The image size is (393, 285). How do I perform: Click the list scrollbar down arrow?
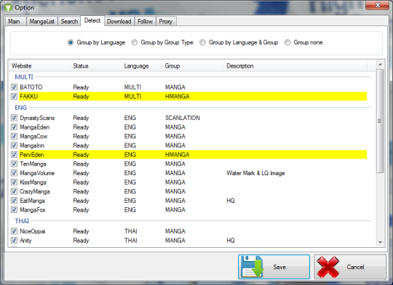point(380,242)
